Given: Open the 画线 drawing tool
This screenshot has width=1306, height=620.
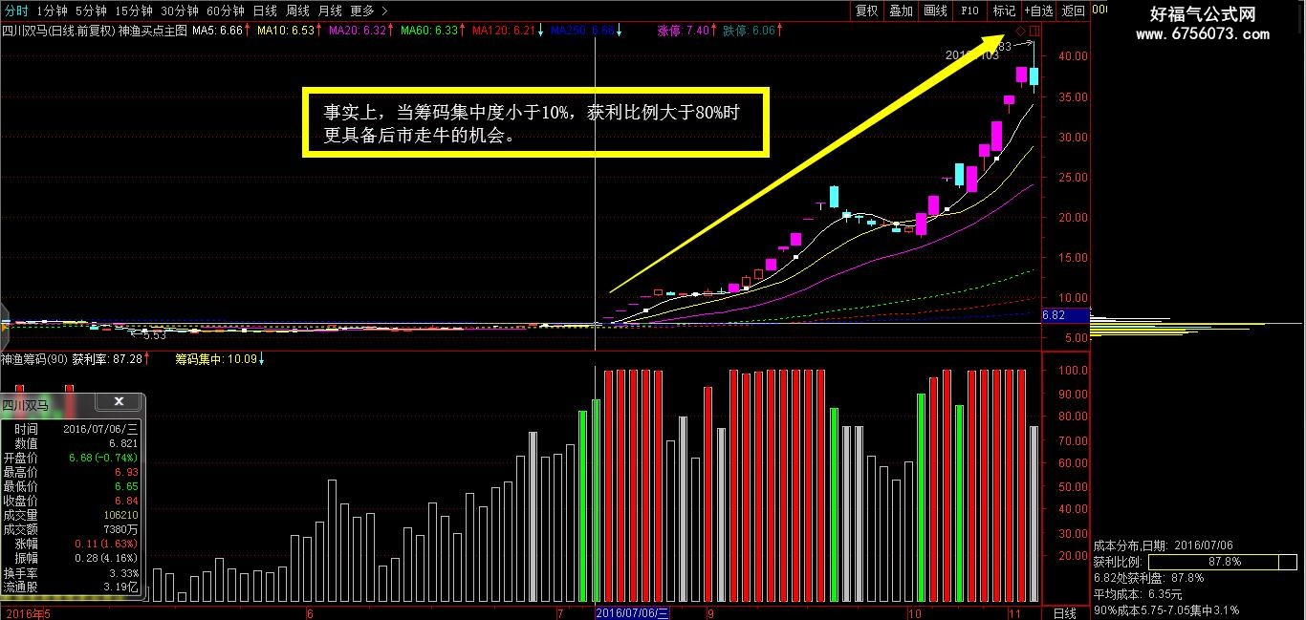Looking at the screenshot, I should point(935,11).
